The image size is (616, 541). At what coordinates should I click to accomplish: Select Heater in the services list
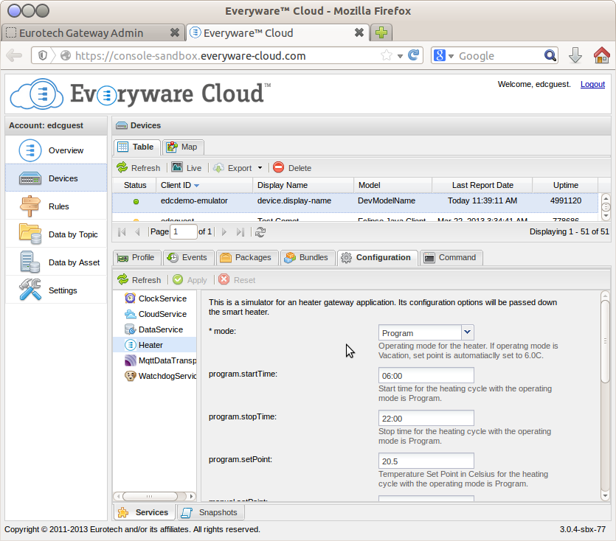[x=154, y=345]
